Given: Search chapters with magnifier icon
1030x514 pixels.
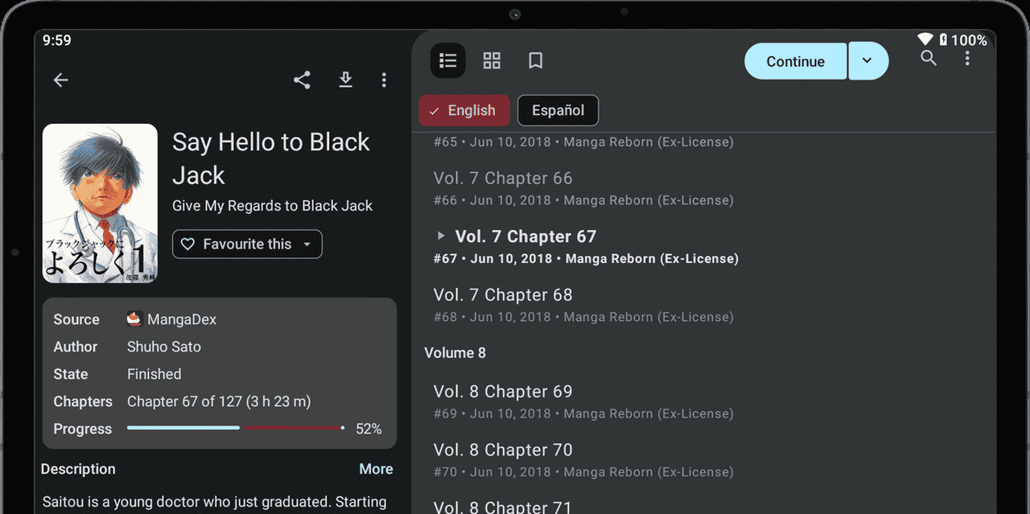Looking at the screenshot, I should (x=929, y=58).
